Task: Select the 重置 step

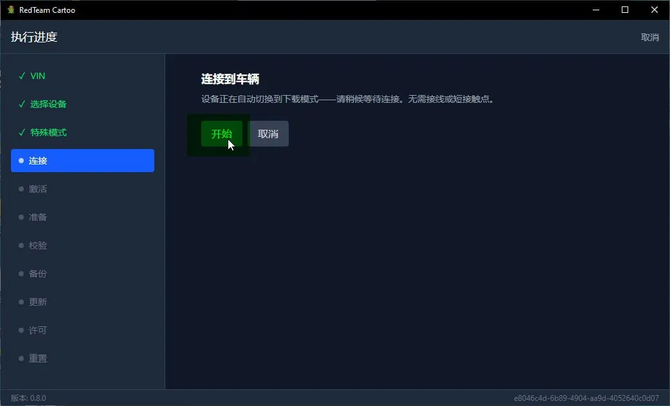Action: 82,358
